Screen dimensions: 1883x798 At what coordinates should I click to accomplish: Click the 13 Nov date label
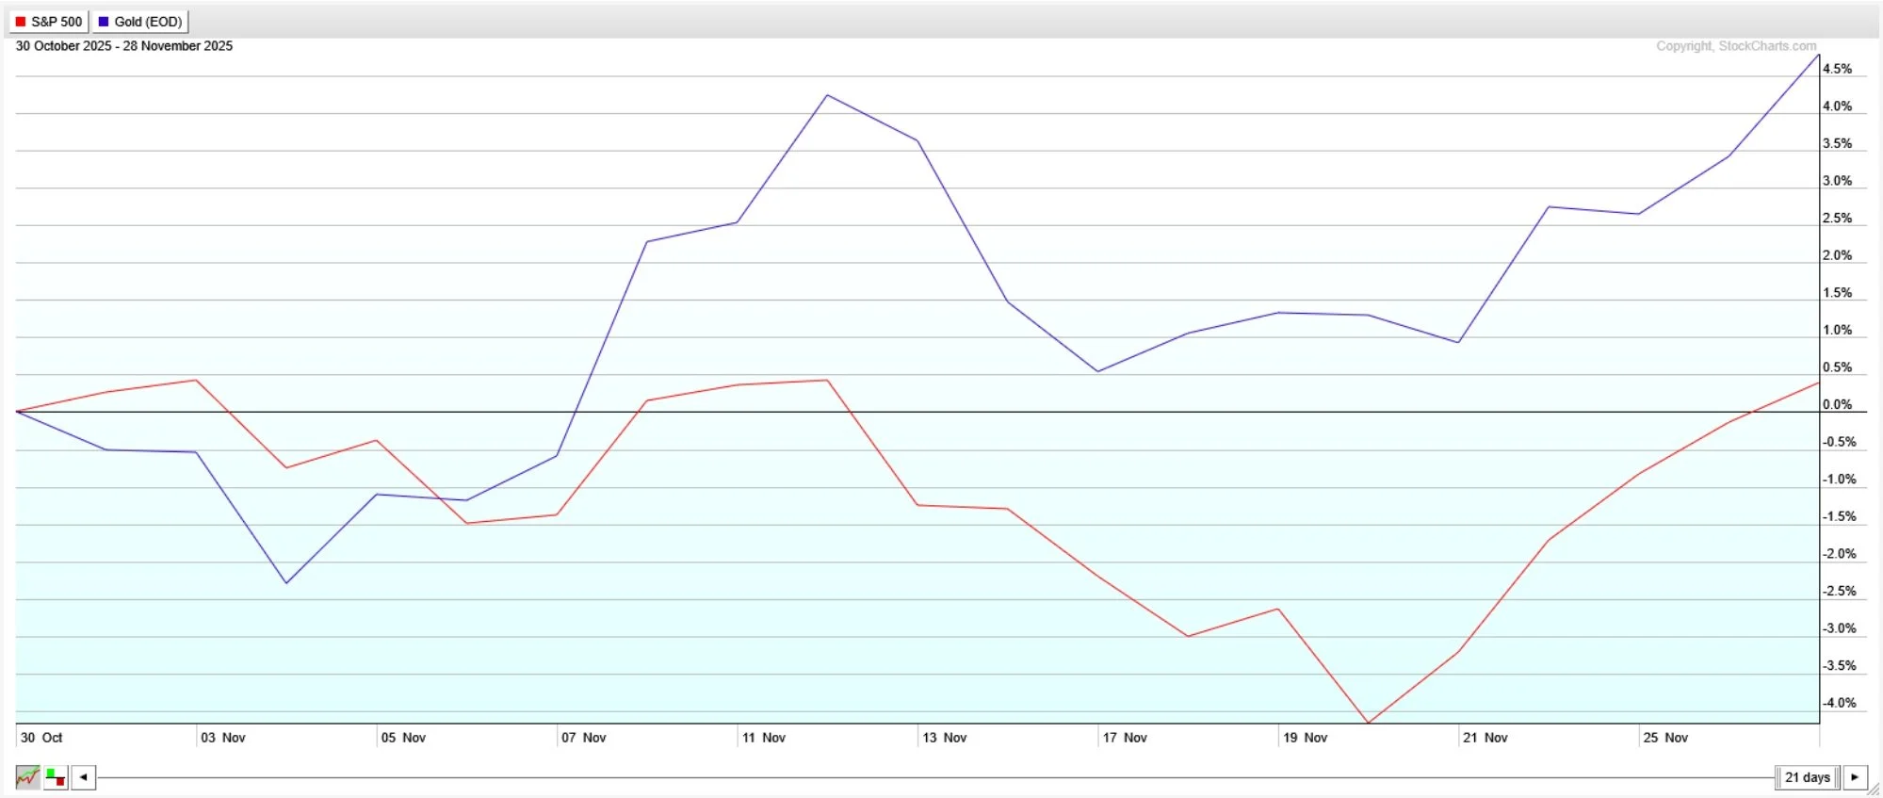pyautogui.click(x=945, y=738)
